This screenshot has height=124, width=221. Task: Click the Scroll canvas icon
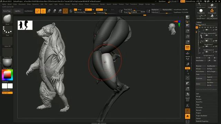188,25
